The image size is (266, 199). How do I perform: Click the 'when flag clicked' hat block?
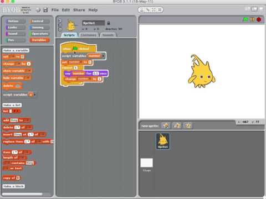coord(78,48)
